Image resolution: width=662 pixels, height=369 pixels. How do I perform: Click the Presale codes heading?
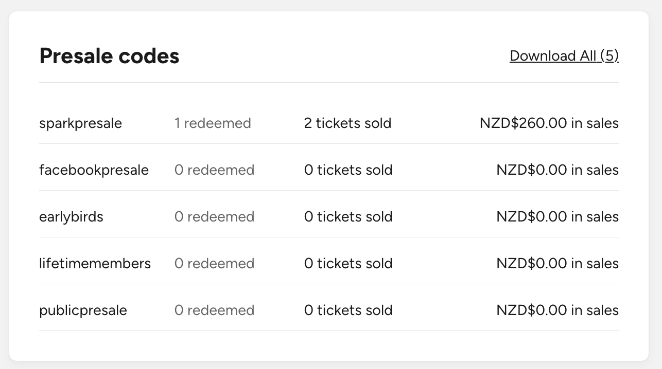point(109,56)
